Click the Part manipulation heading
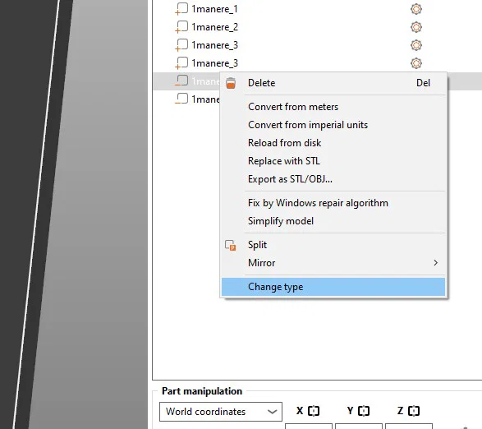Image resolution: width=482 pixels, height=429 pixels. coord(202,391)
